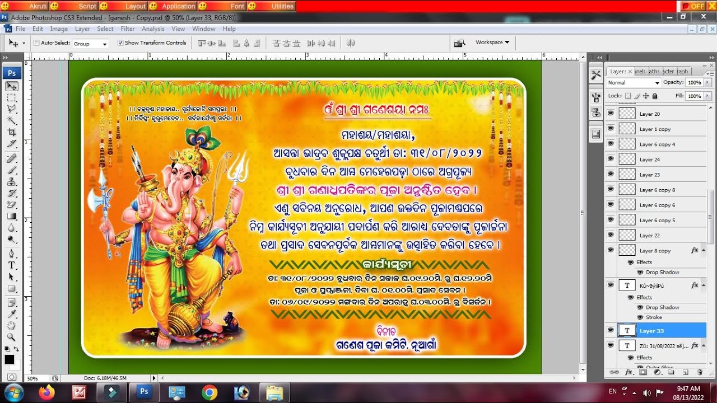Select the Clone Stamp tool
The width and height of the screenshot is (717, 403).
click(11, 181)
